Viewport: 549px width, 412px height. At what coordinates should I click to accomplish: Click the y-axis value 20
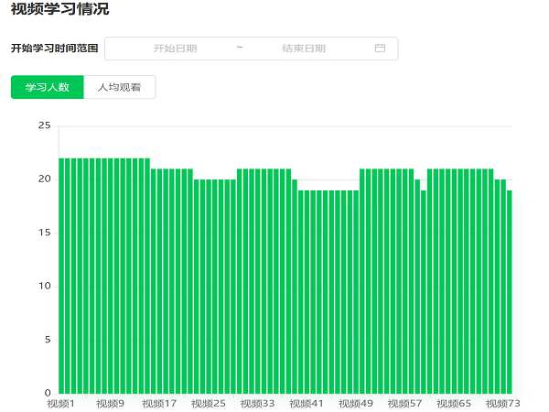tap(45, 179)
